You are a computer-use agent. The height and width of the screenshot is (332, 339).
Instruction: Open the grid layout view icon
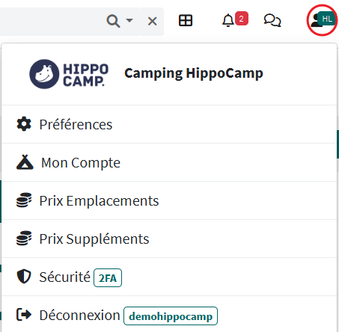[x=186, y=20]
